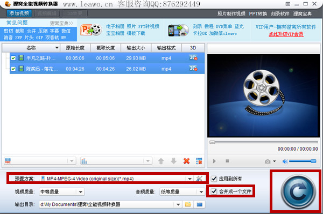Screen dimensions: 323x214
Task: Click the 输出大小 column header
Action: [x=136, y=48]
